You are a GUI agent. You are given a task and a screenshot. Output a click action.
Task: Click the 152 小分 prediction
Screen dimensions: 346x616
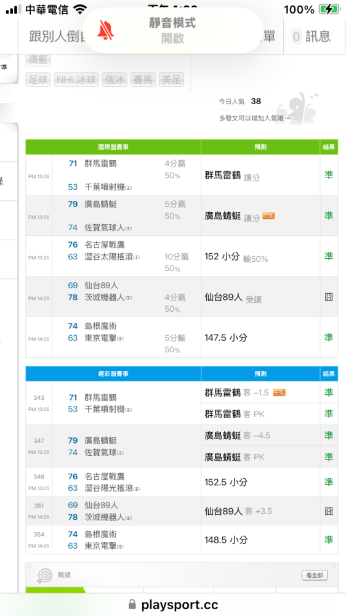pos(222,256)
